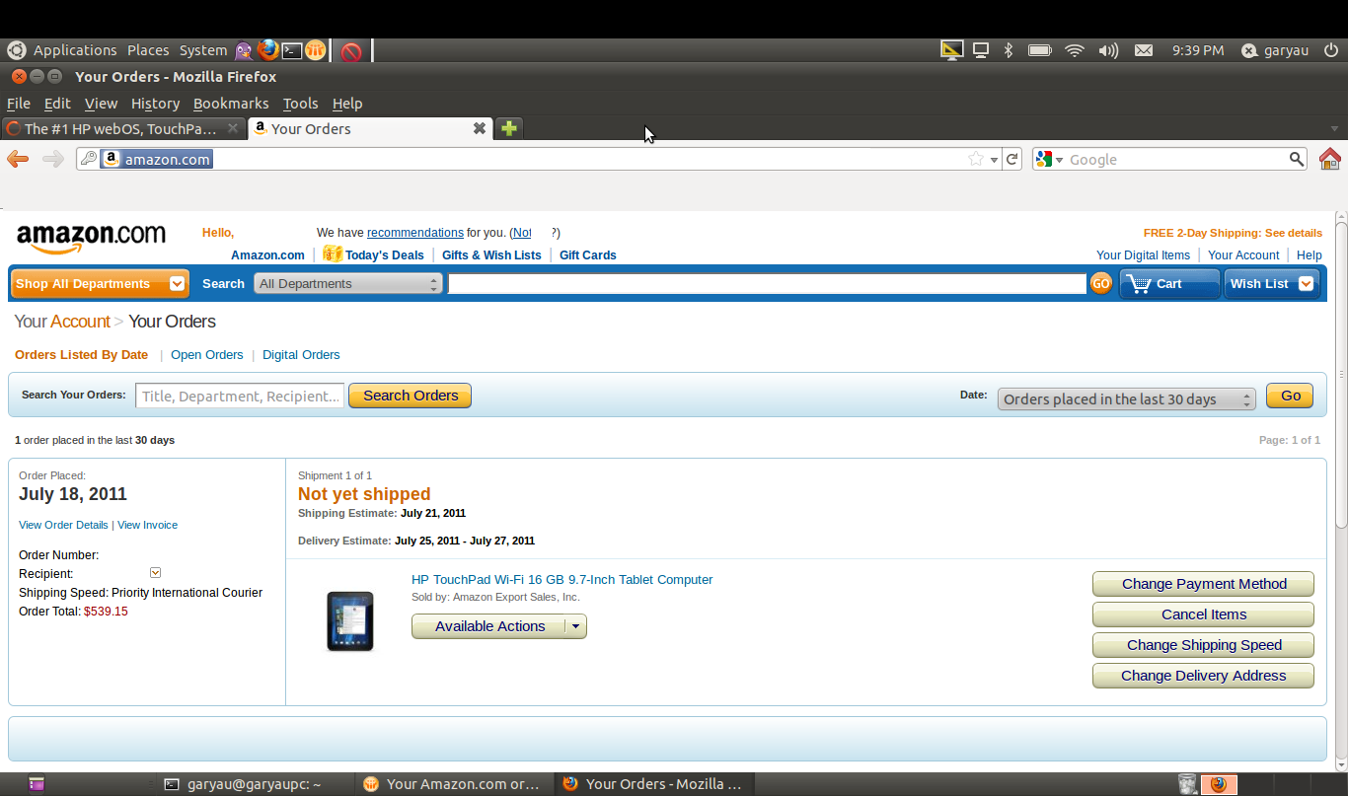Open the address bar history dropdown arrow
This screenshot has width=1348, height=796.
(x=994, y=160)
